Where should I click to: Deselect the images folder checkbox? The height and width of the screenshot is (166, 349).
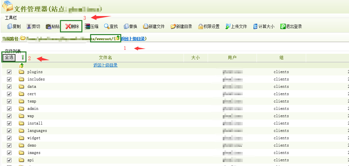(x=9, y=153)
